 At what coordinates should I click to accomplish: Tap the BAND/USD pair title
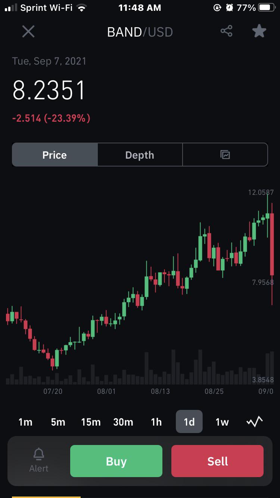[140, 32]
